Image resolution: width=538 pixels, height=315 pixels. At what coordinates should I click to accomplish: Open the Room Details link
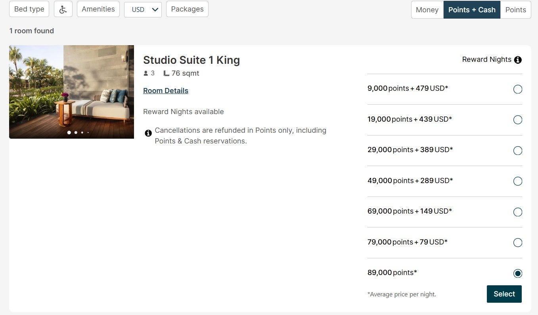point(166,91)
